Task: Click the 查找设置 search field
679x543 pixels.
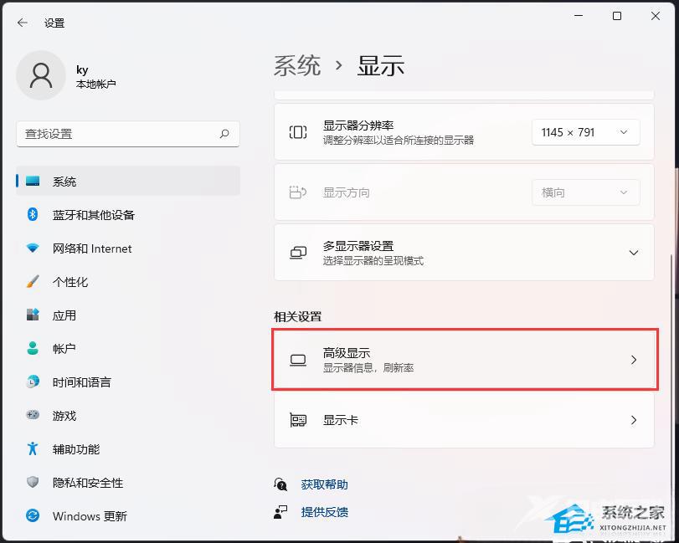Action: [x=128, y=134]
